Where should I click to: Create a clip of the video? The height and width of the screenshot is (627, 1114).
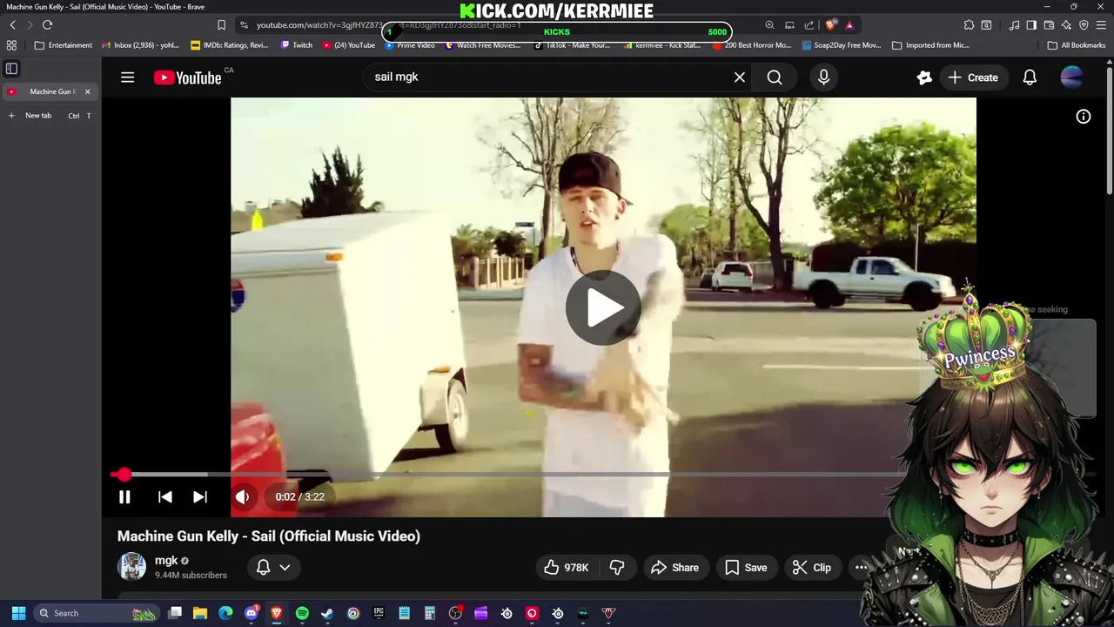tap(812, 568)
